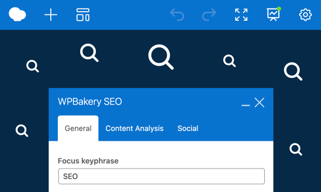Open page settings gear icon
The width and height of the screenshot is (321, 192).
(x=305, y=15)
